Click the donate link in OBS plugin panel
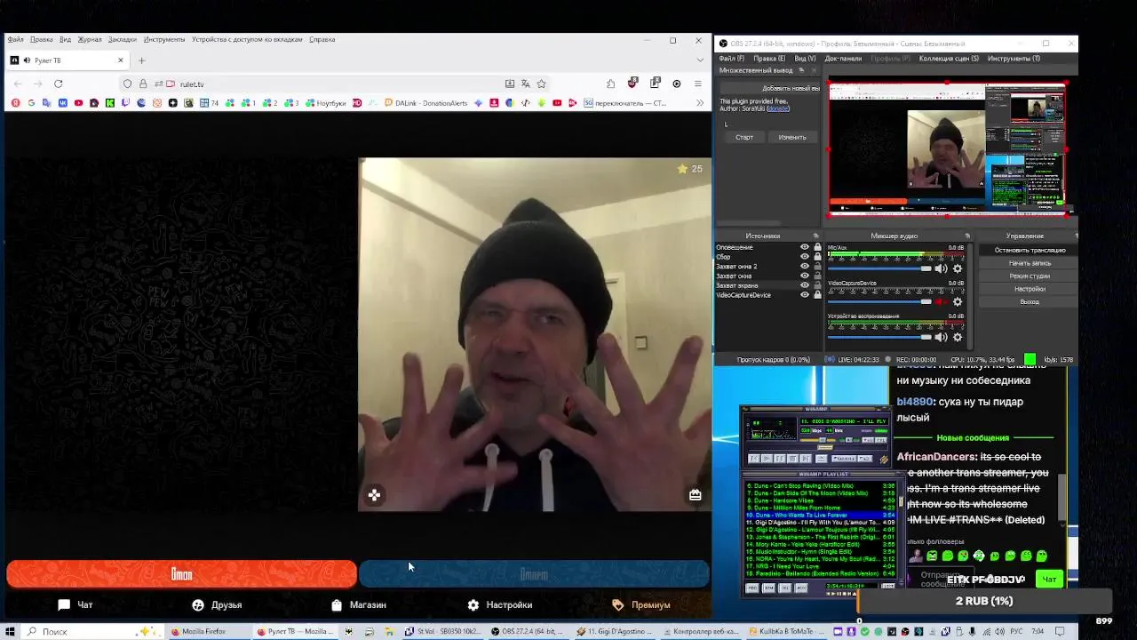 click(779, 108)
